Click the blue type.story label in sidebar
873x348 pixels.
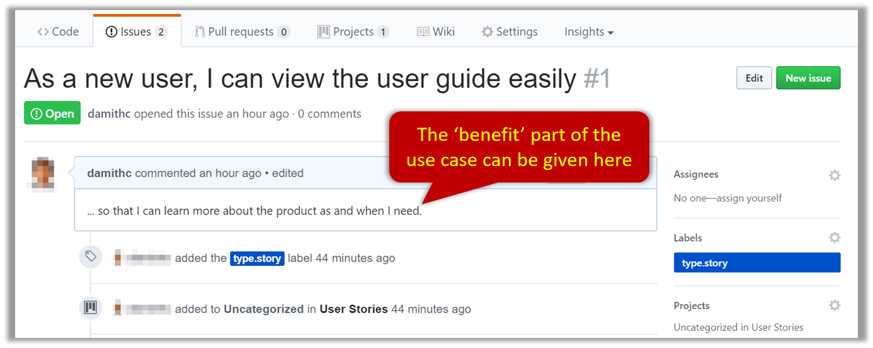point(756,263)
